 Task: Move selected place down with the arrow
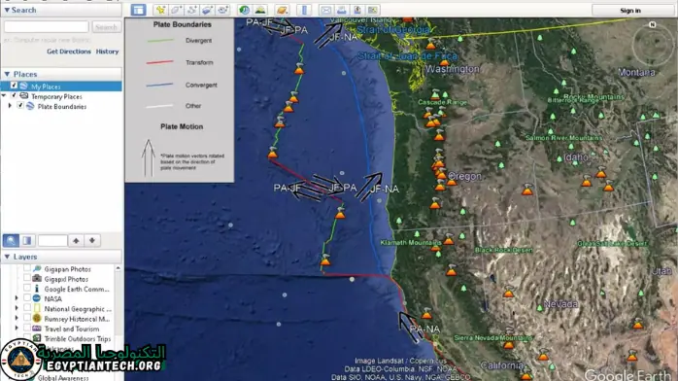(92, 240)
